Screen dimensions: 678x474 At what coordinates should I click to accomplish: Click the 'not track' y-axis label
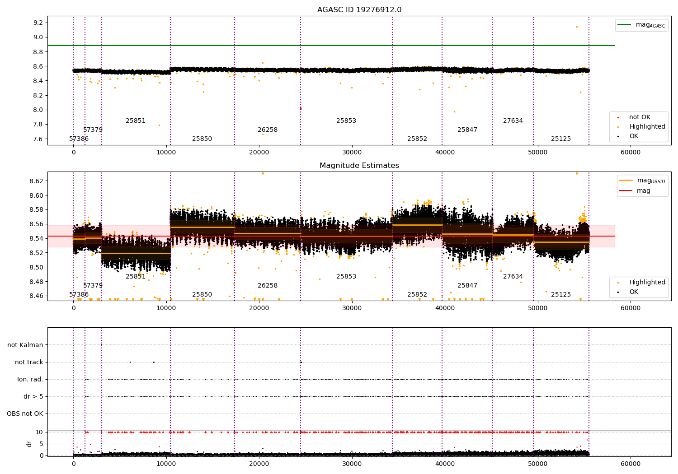point(29,362)
